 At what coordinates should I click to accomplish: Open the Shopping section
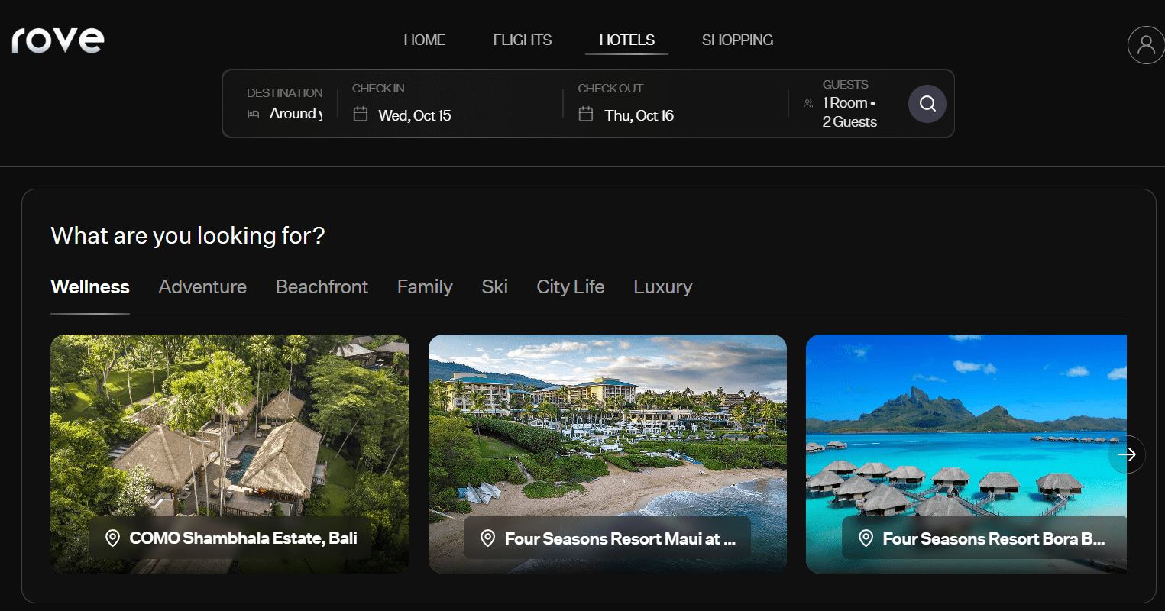[737, 40]
